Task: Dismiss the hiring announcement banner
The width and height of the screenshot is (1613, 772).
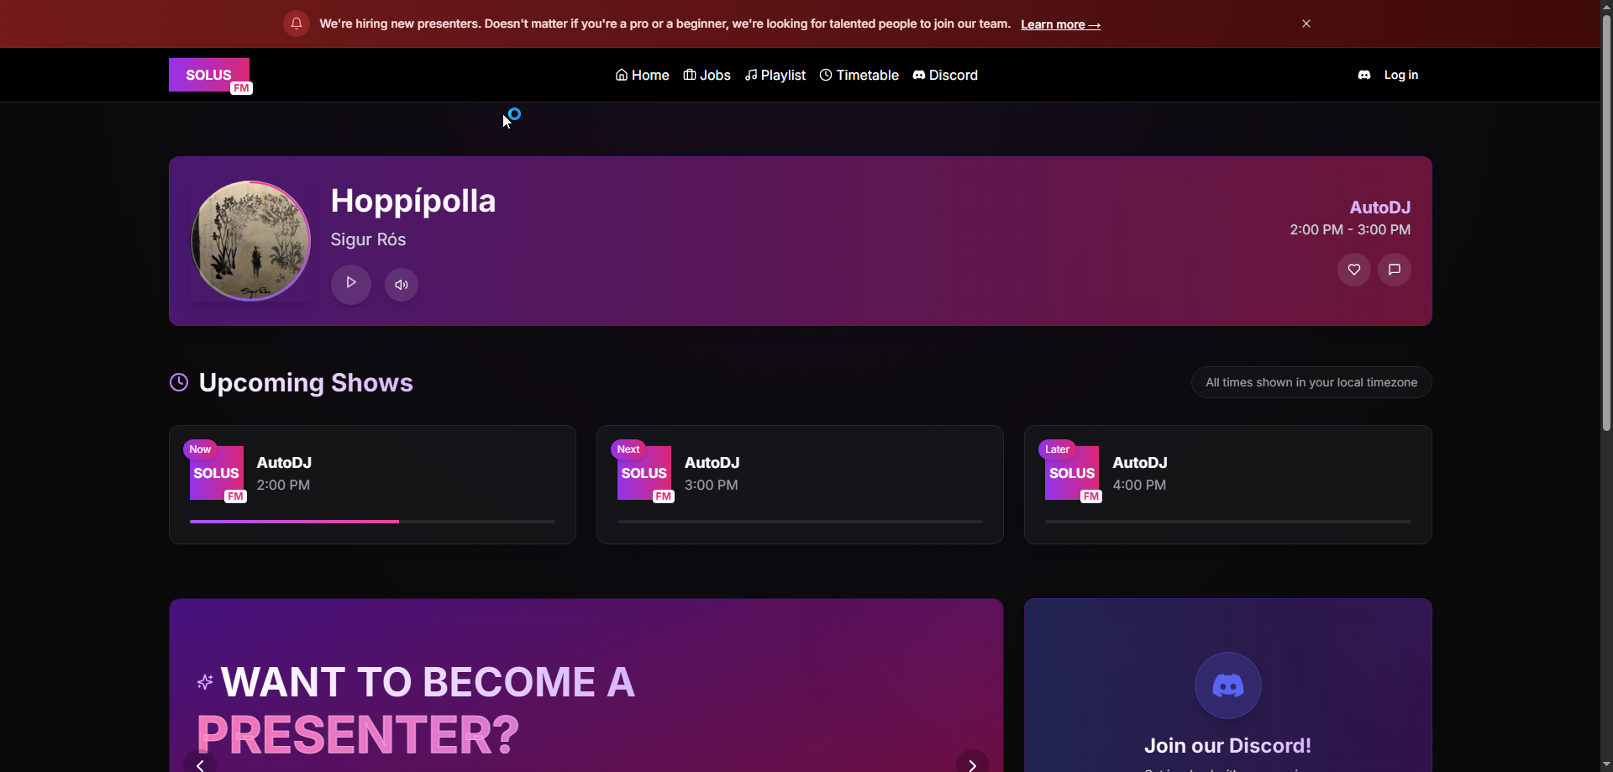Action: (x=1306, y=24)
